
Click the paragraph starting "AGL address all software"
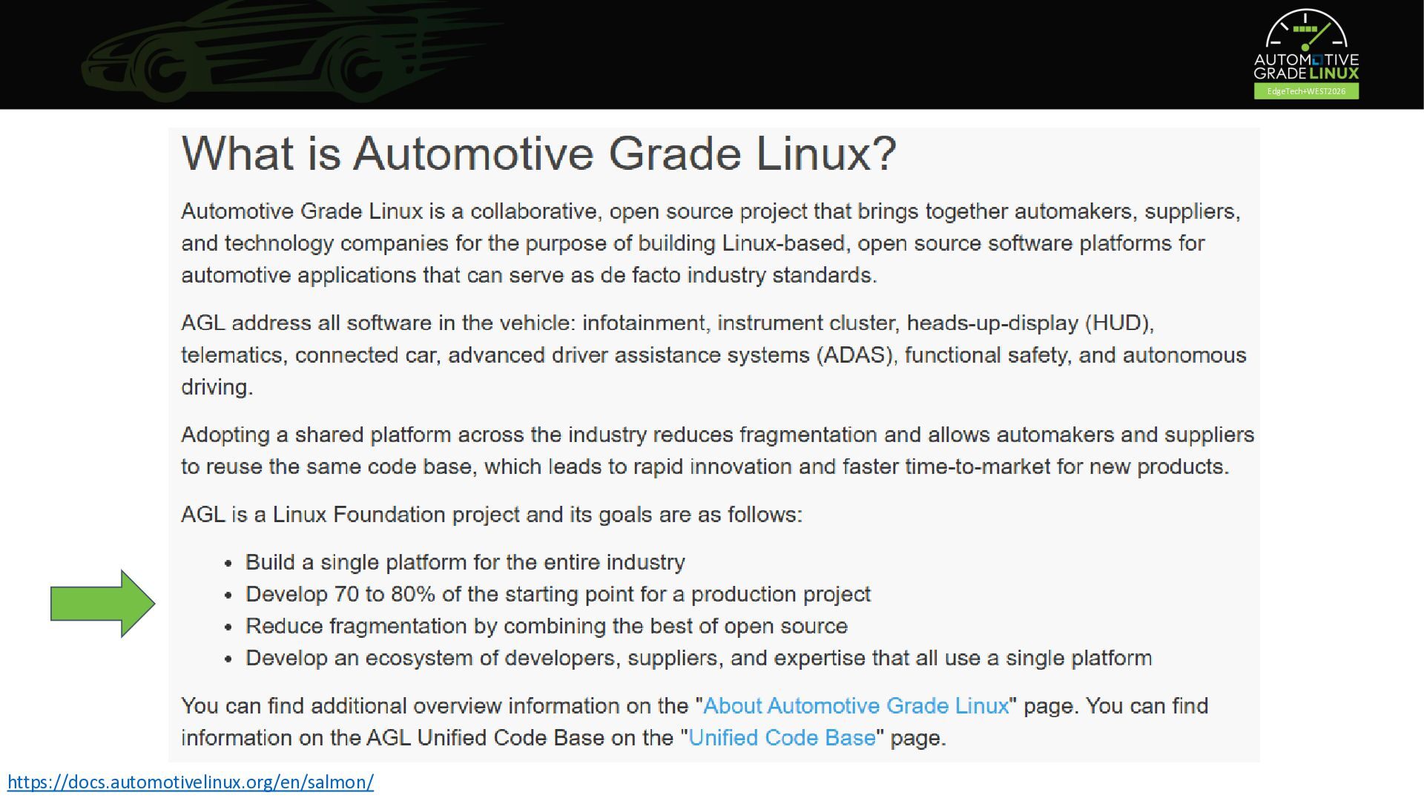pyautogui.click(x=713, y=355)
